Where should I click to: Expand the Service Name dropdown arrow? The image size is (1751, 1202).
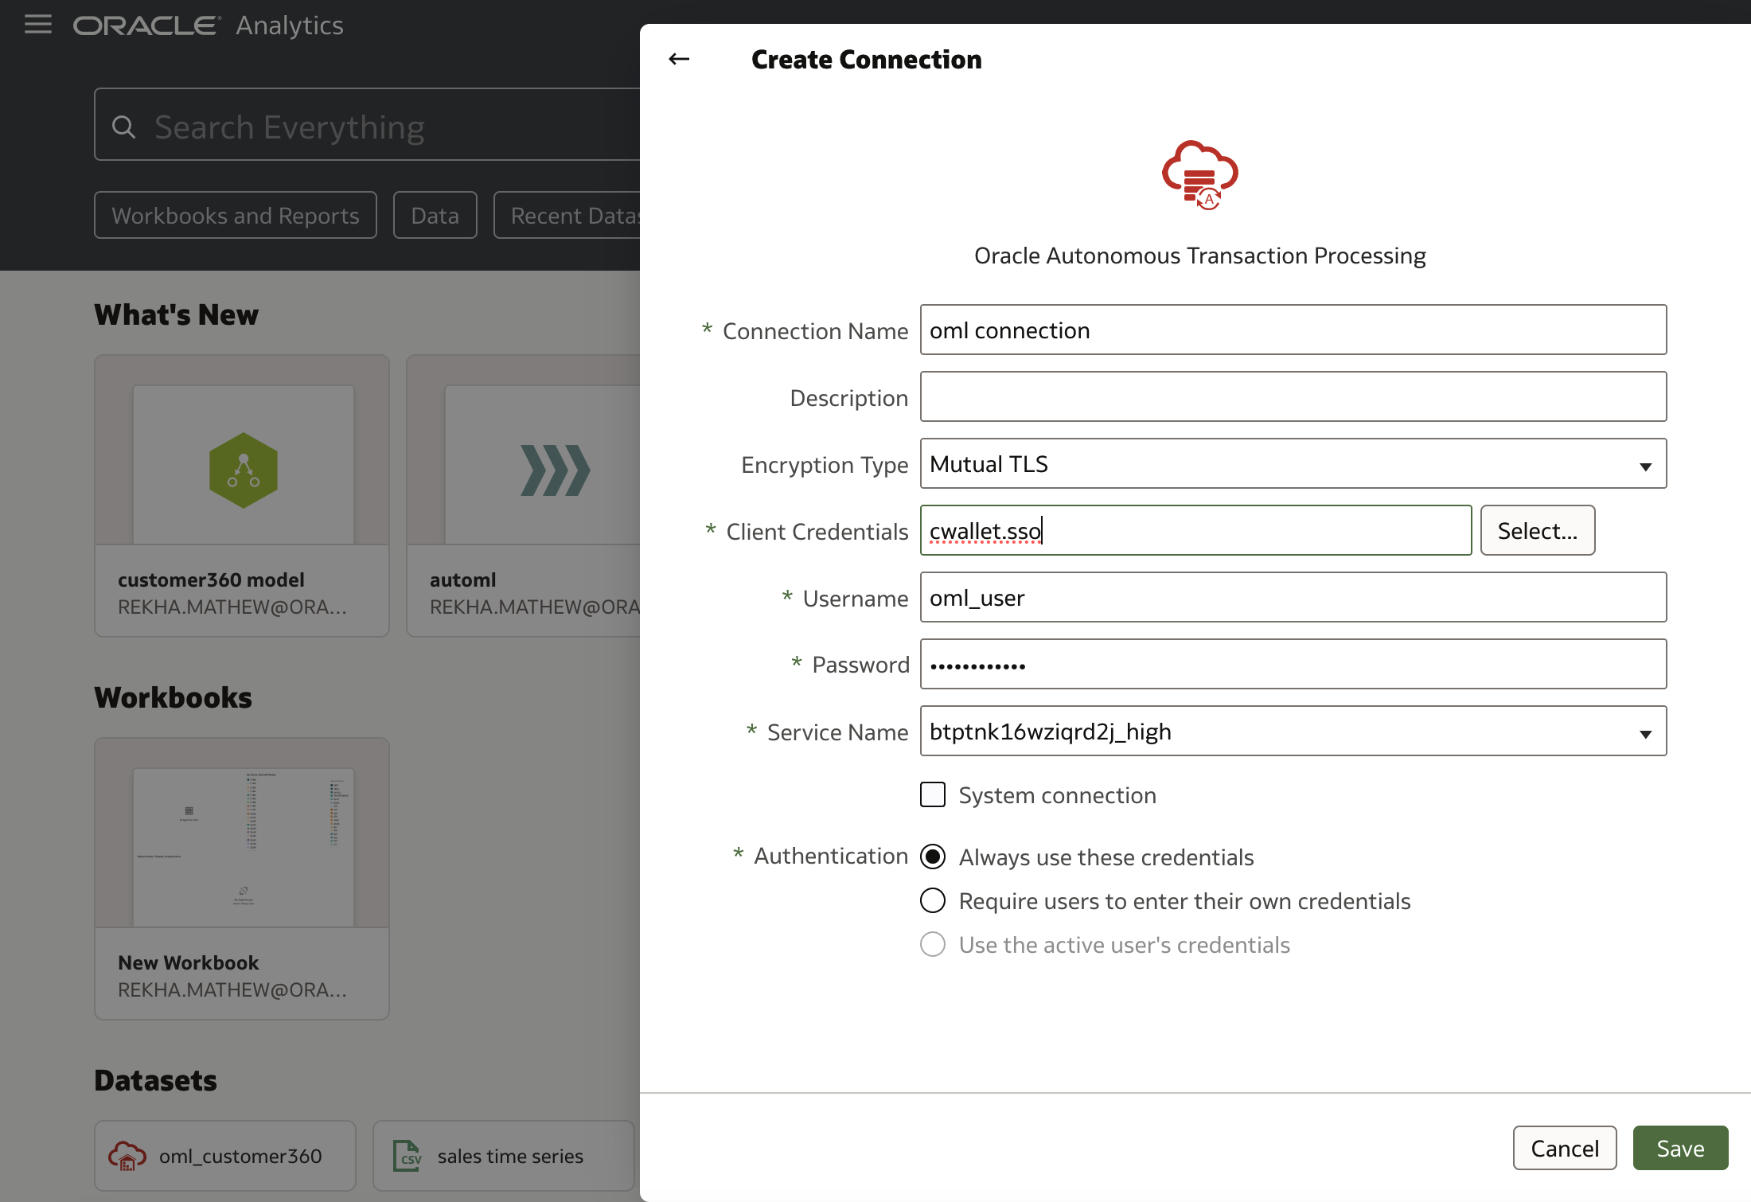pos(1645,732)
